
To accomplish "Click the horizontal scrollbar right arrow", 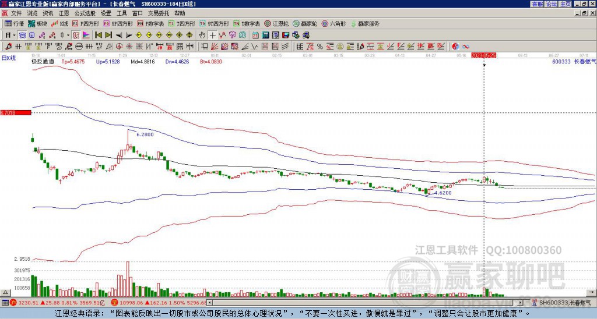I will click(x=521, y=303).
